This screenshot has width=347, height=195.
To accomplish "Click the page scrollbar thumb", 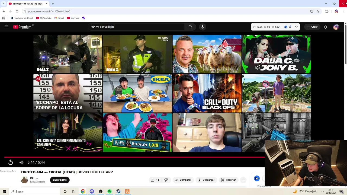I will tap(346, 45).
